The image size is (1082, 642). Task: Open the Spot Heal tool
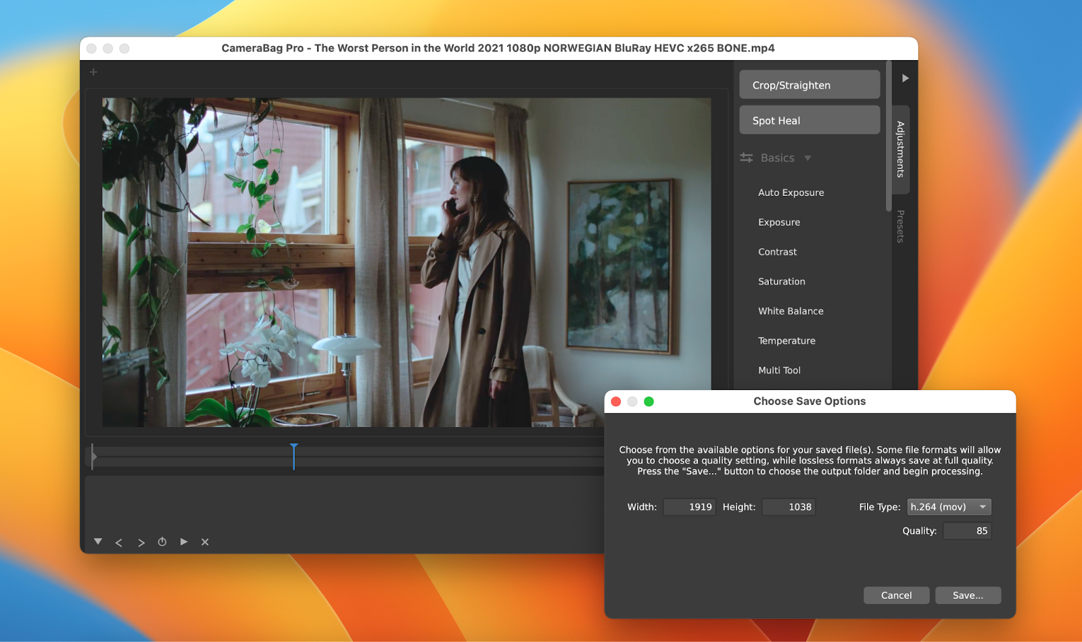pos(809,120)
